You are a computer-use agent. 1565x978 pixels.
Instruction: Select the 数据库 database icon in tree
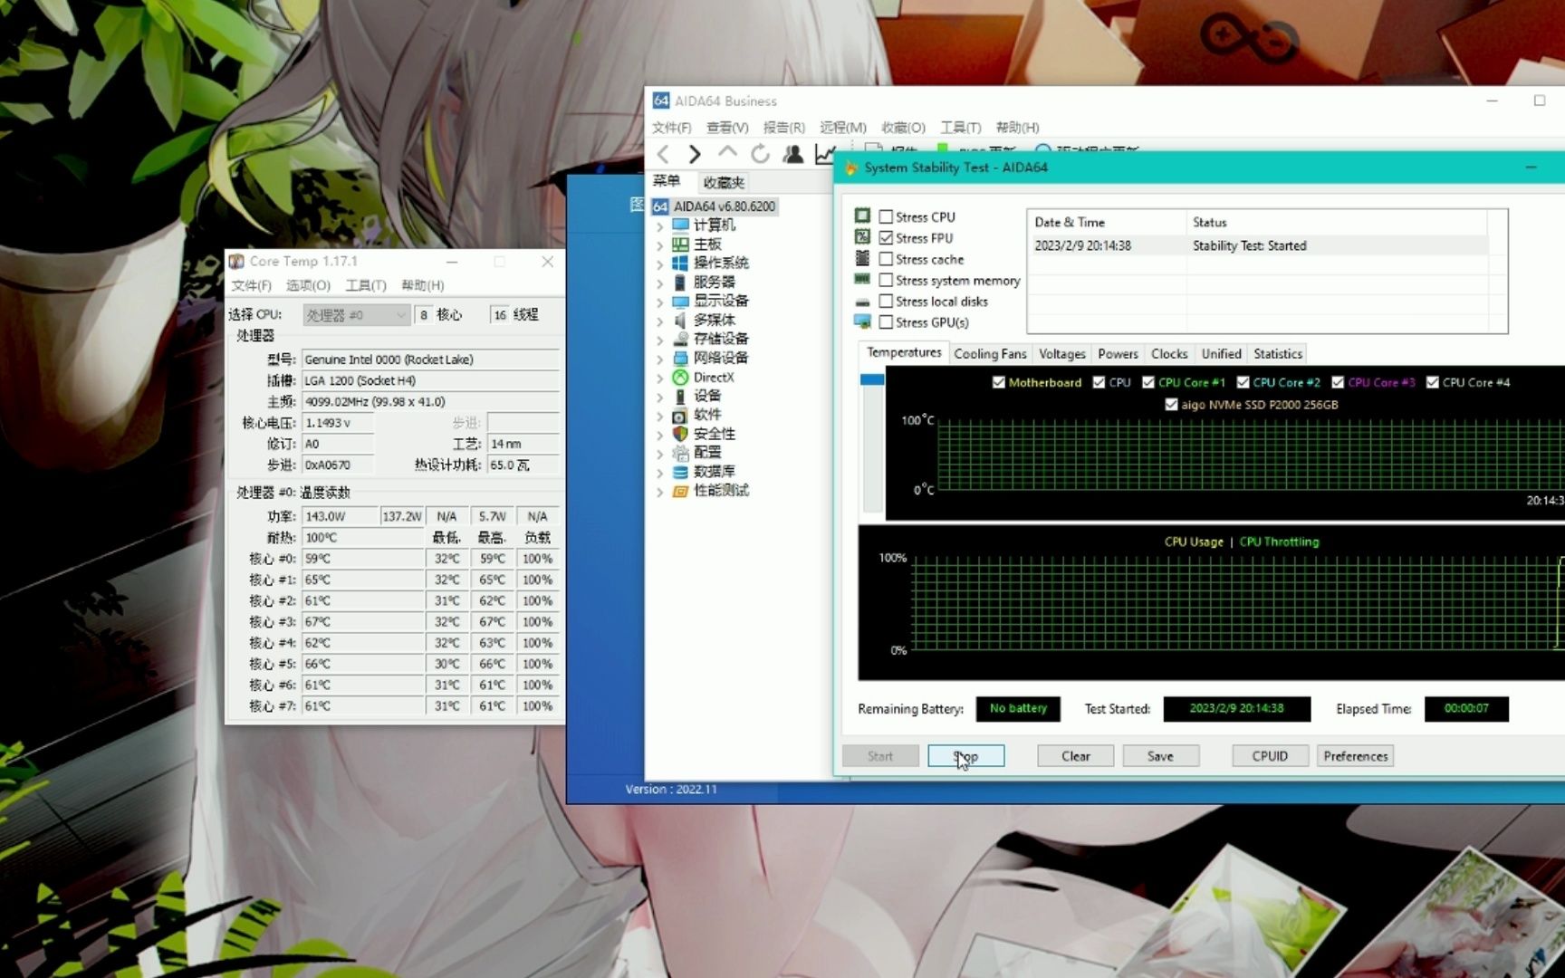(681, 472)
